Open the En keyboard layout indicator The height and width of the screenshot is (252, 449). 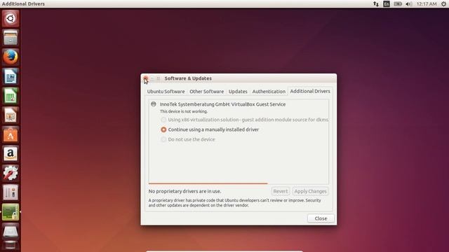[387, 3]
